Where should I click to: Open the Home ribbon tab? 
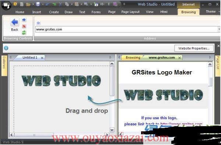20,12
